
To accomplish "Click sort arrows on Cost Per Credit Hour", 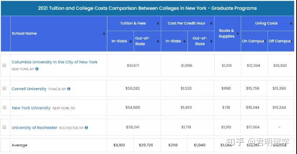I will 211,23.
